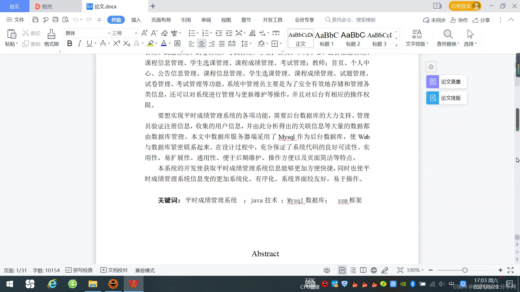520x292 pixels.
Task: Apply 标题 1 heading style
Action: (327, 39)
